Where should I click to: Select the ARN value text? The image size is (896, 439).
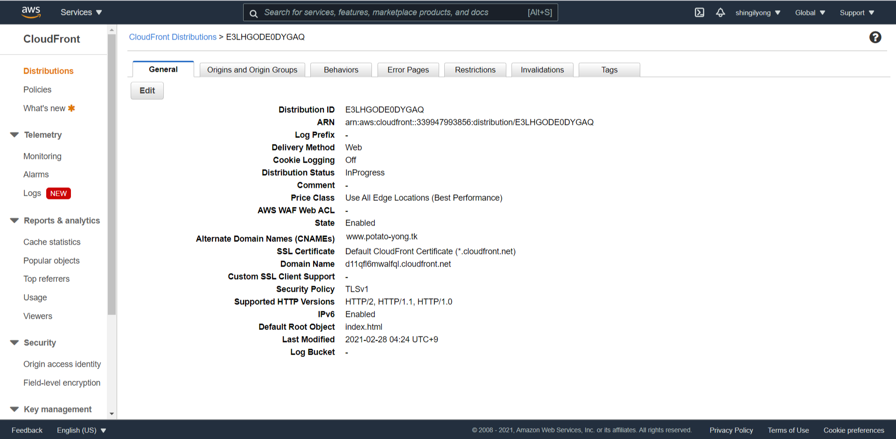(x=469, y=122)
